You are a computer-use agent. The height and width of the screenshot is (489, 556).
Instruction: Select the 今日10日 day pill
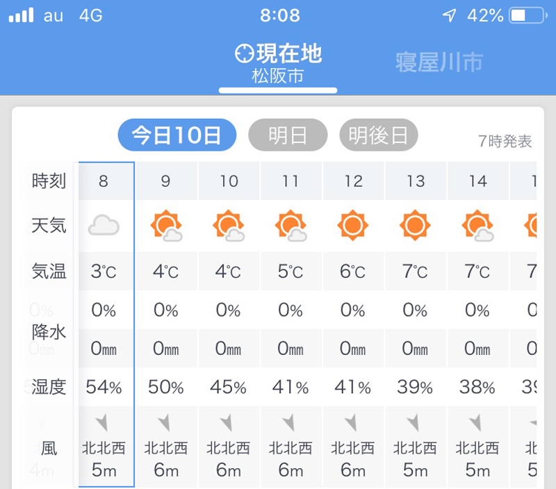pos(177,135)
